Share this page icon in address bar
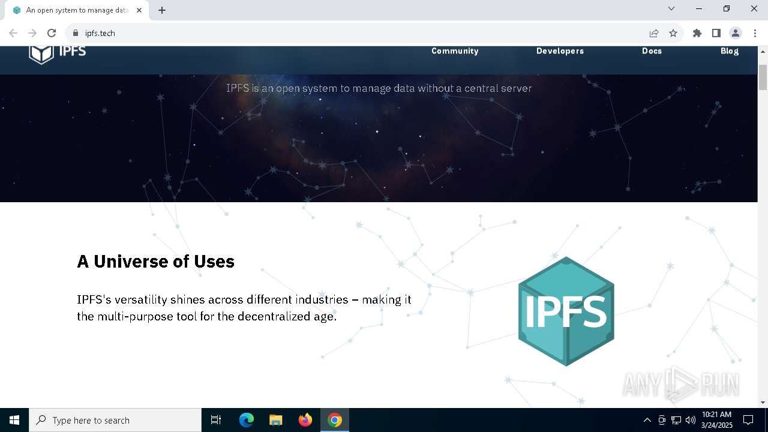The image size is (768, 432). pyautogui.click(x=654, y=33)
